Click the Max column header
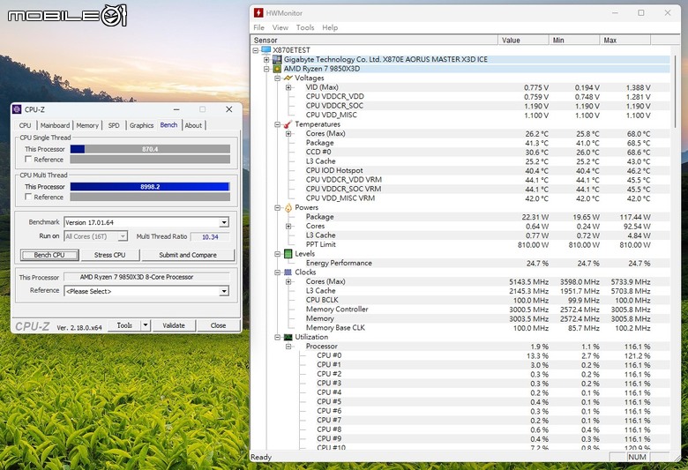The height and width of the screenshot is (470, 688). (x=625, y=40)
